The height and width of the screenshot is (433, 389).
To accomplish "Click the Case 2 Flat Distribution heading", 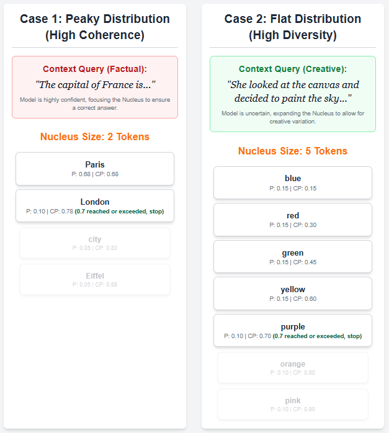I will click(x=293, y=27).
